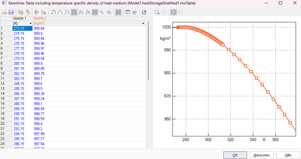This screenshot has width=301, height=159.
Task: Toggle the point markers display button
Action: [x=174, y=13]
